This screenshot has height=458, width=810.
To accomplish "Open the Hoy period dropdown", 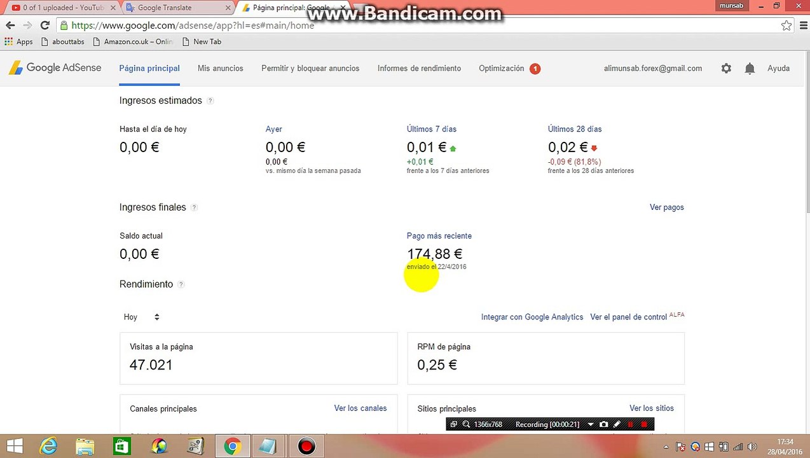I will pyautogui.click(x=142, y=317).
